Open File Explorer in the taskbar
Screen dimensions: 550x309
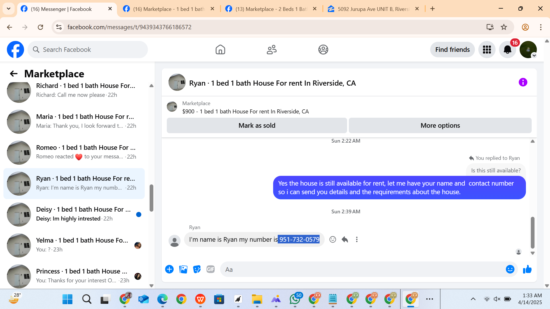(x=257, y=299)
